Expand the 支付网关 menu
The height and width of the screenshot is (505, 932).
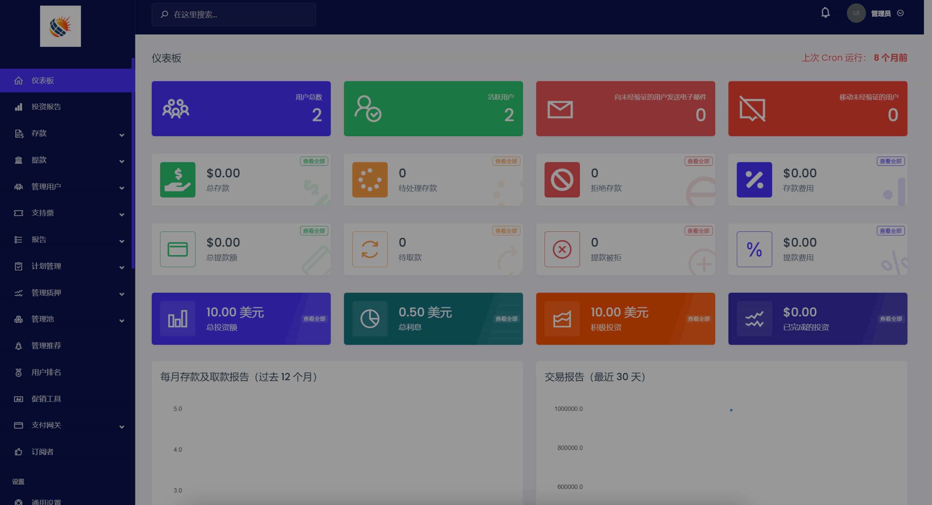(121, 426)
